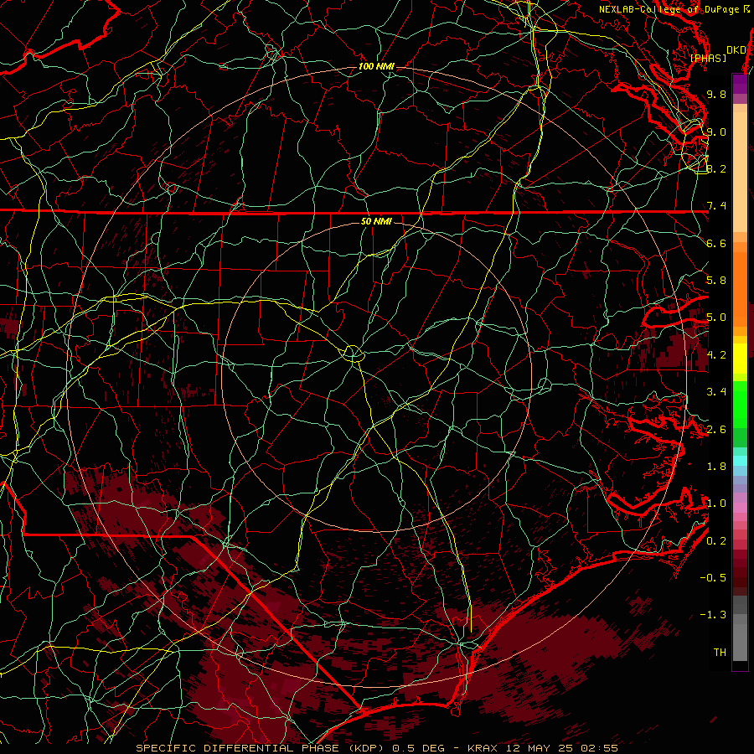Click the 6.6 value on color scale
754x754 pixels.
click(716, 243)
